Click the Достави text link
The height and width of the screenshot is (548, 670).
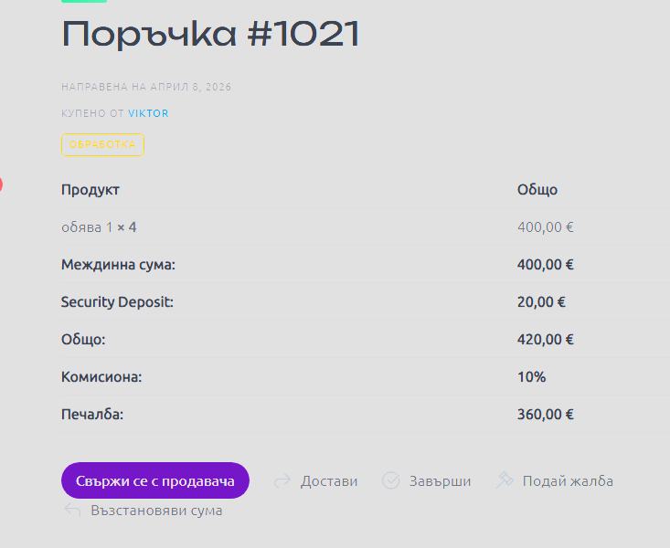pos(329,480)
